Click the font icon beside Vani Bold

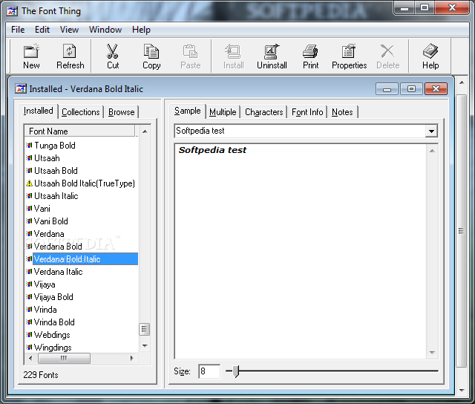click(x=29, y=221)
